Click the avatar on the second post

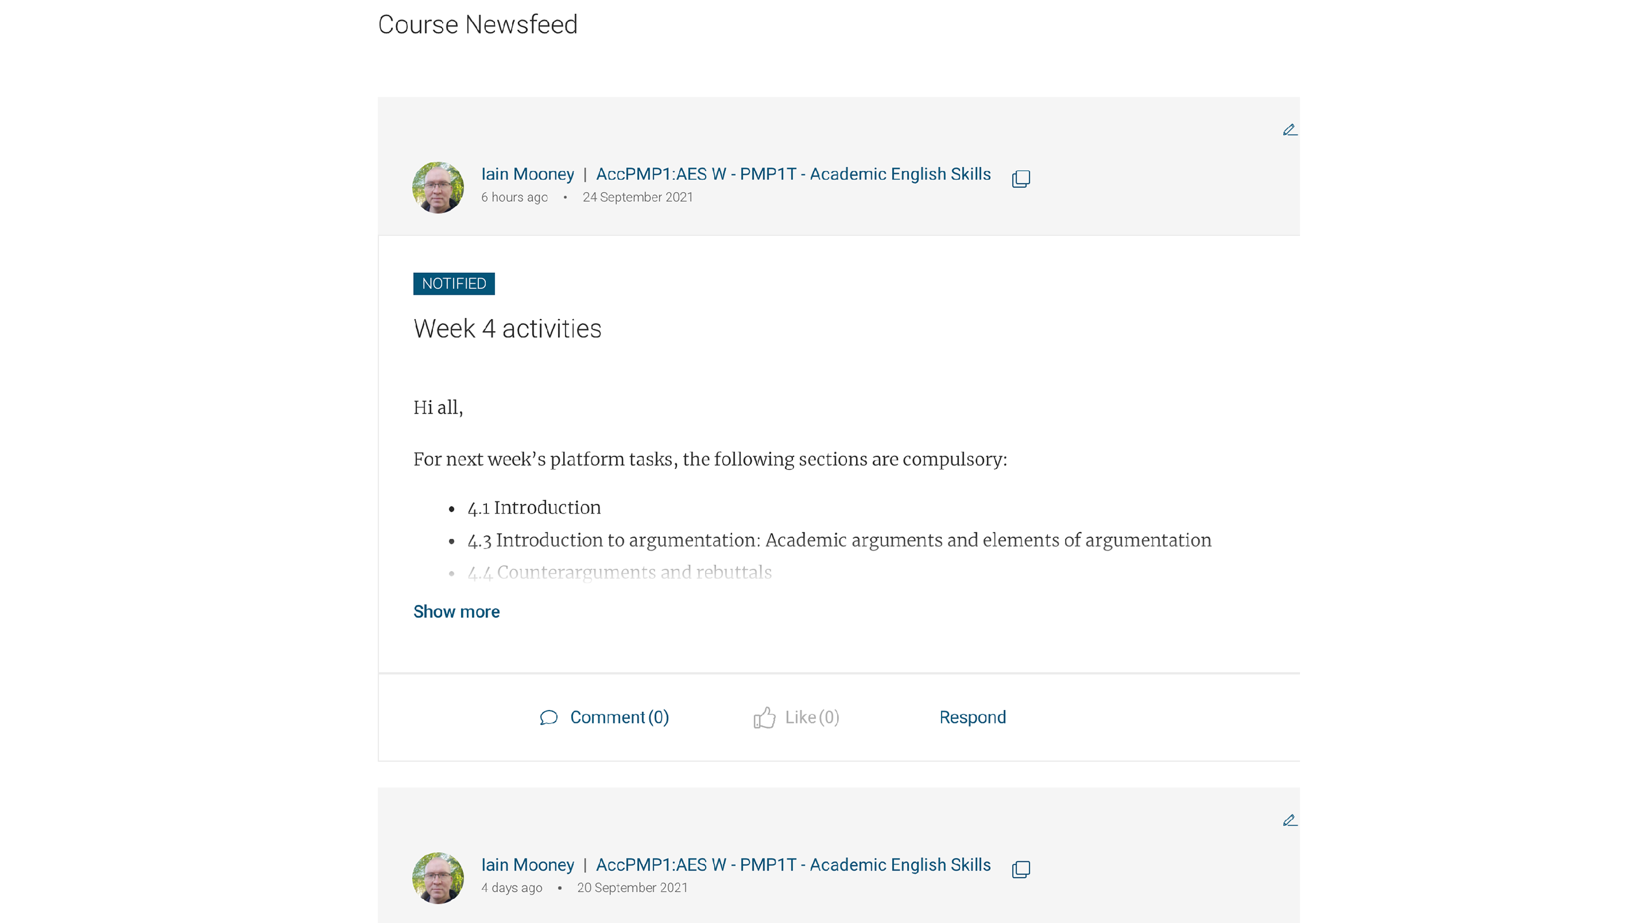click(x=437, y=878)
